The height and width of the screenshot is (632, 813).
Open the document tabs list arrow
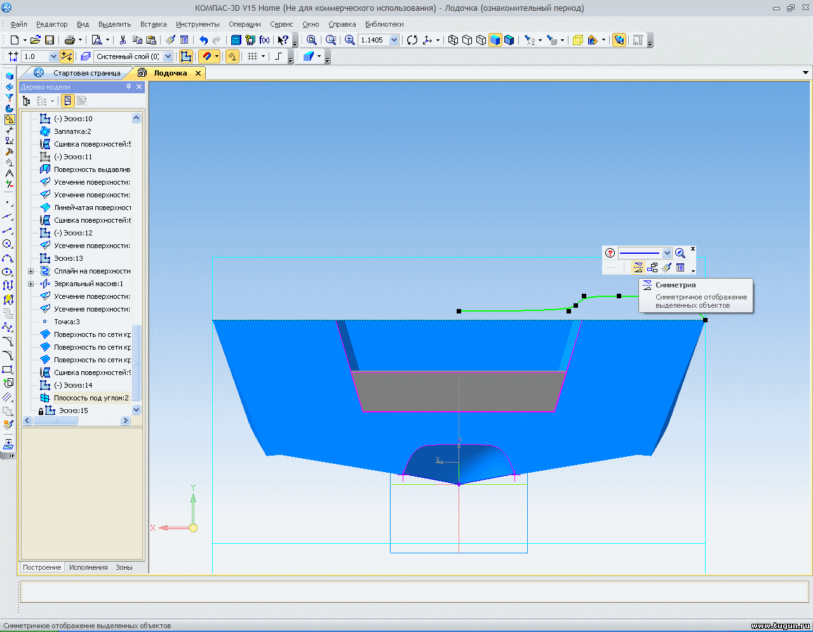click(x=805, y=73)
